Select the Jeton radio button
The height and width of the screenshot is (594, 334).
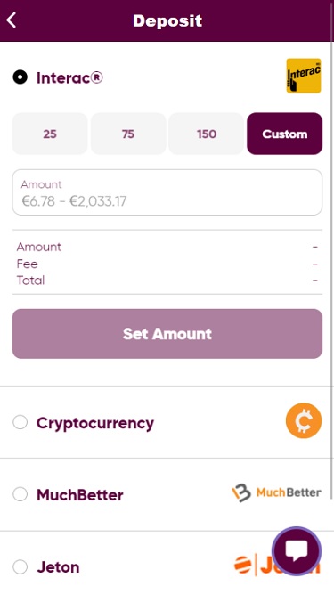[20, 566]
